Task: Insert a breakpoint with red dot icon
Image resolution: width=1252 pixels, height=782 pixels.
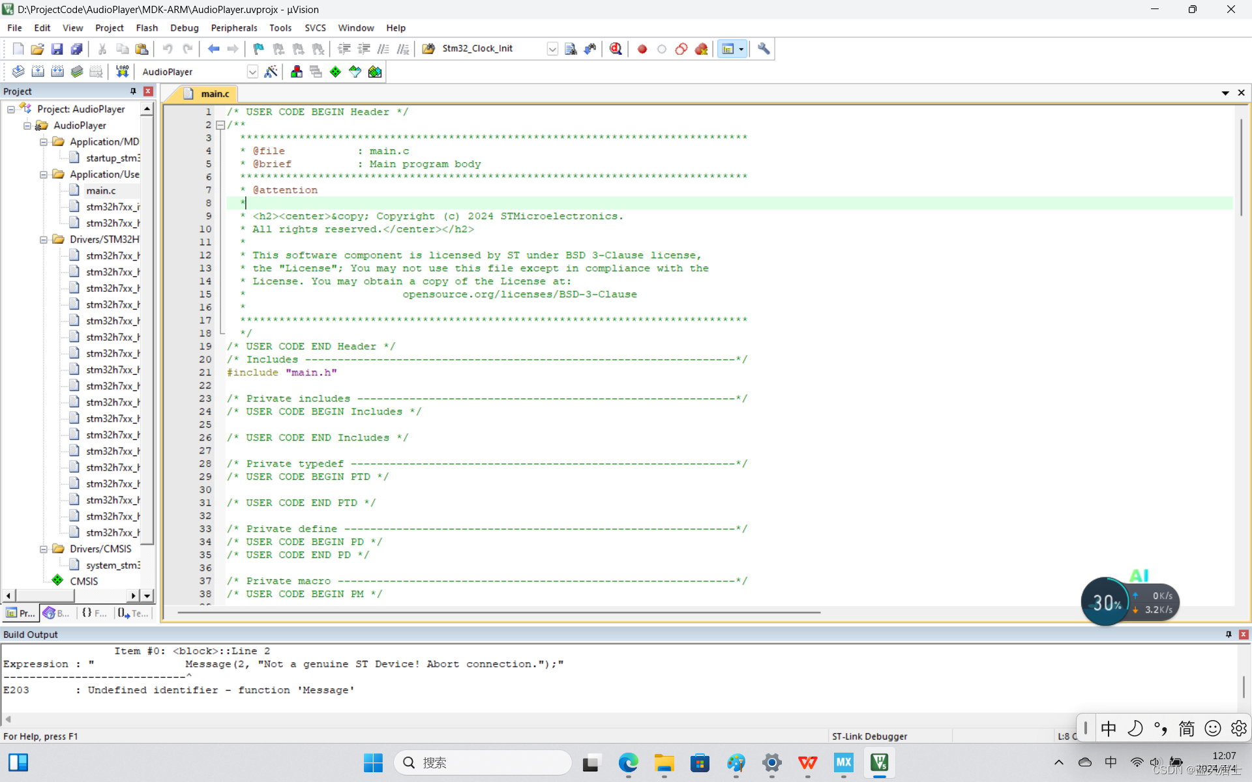Action: tap(642, 49)
